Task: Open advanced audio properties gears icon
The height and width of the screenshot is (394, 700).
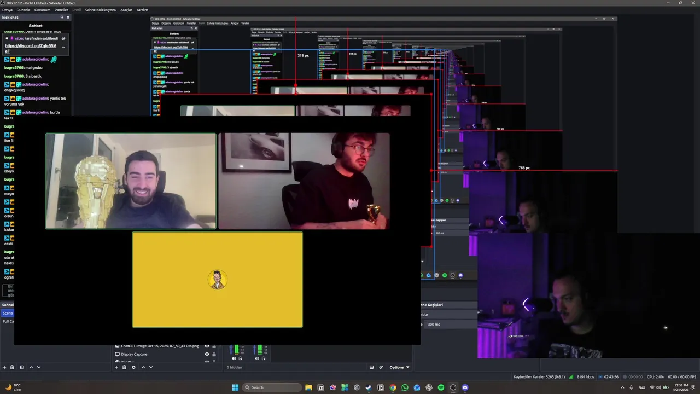Action: 381,367
